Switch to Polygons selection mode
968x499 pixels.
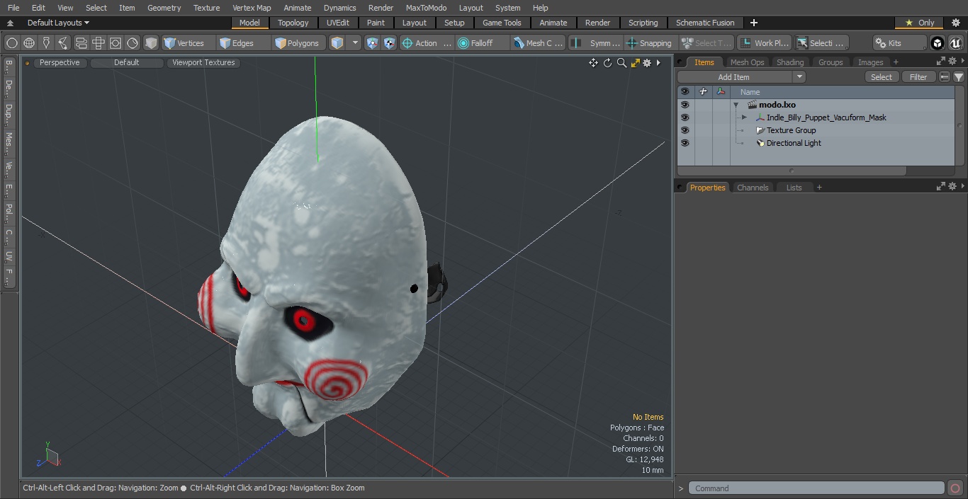click(297, 43)
